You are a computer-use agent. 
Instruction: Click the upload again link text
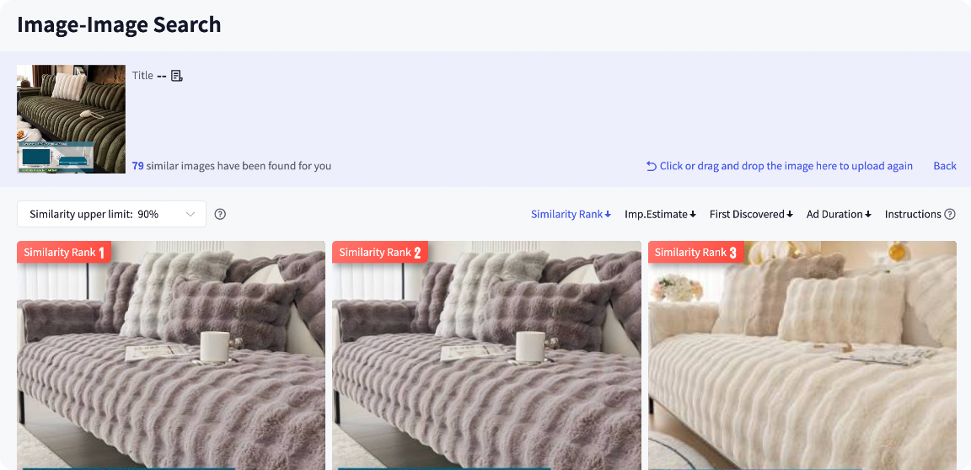click(786, 166)
